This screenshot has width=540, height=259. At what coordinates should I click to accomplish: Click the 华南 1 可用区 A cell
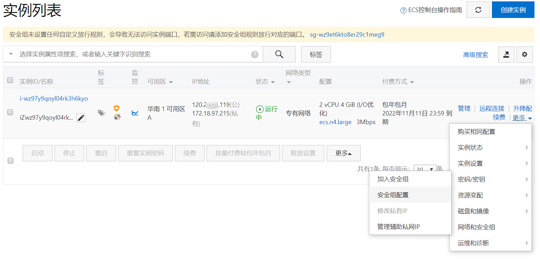tap(166, 113)
